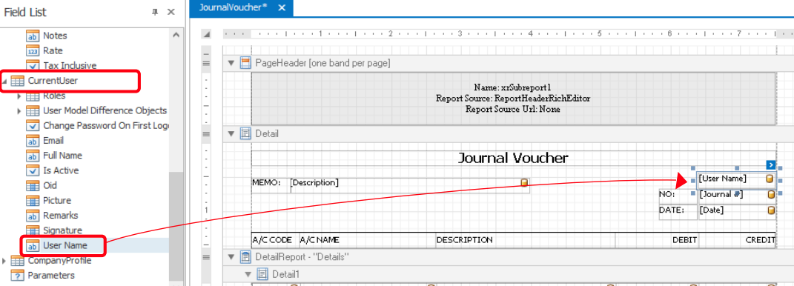Click the CurrentUser table icon
Viewport: 794px width, 286px height.
coord(17,81)
